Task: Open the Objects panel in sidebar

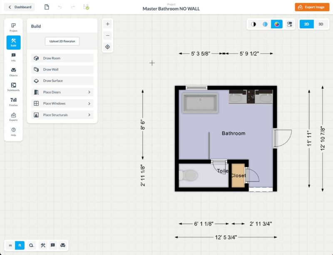Action: [13, 72]
